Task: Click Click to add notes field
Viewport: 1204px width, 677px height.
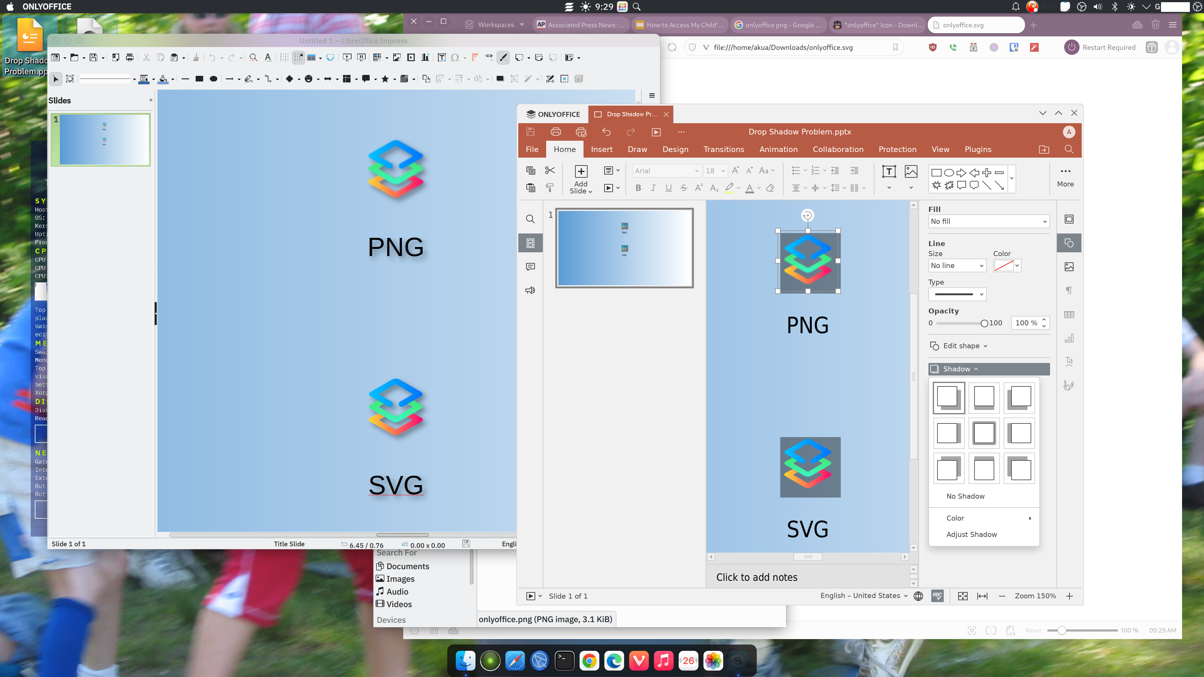Action: tap(808, 577)
